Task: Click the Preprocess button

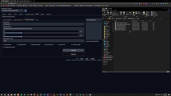Action: (73, 54)
